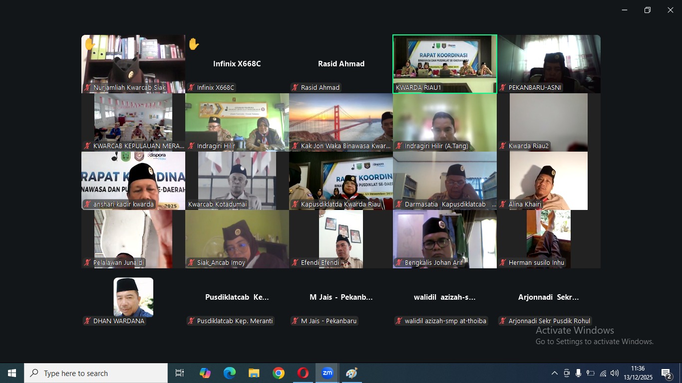Click the microphone icon in the system tray
Image resolution: width=682 pixels, height=383 pixels.
pos(578,373)
